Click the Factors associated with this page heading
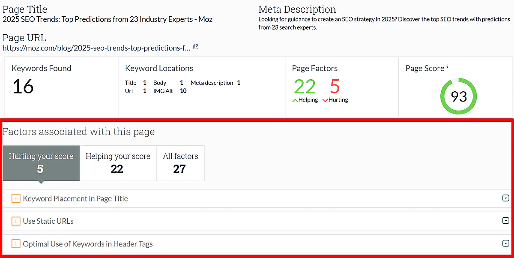514x258 pixels. point(79,132)
